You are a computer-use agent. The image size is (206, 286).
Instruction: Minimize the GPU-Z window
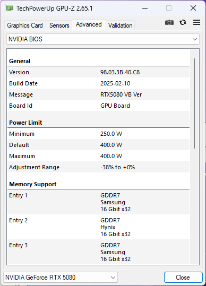click(145, 8)
